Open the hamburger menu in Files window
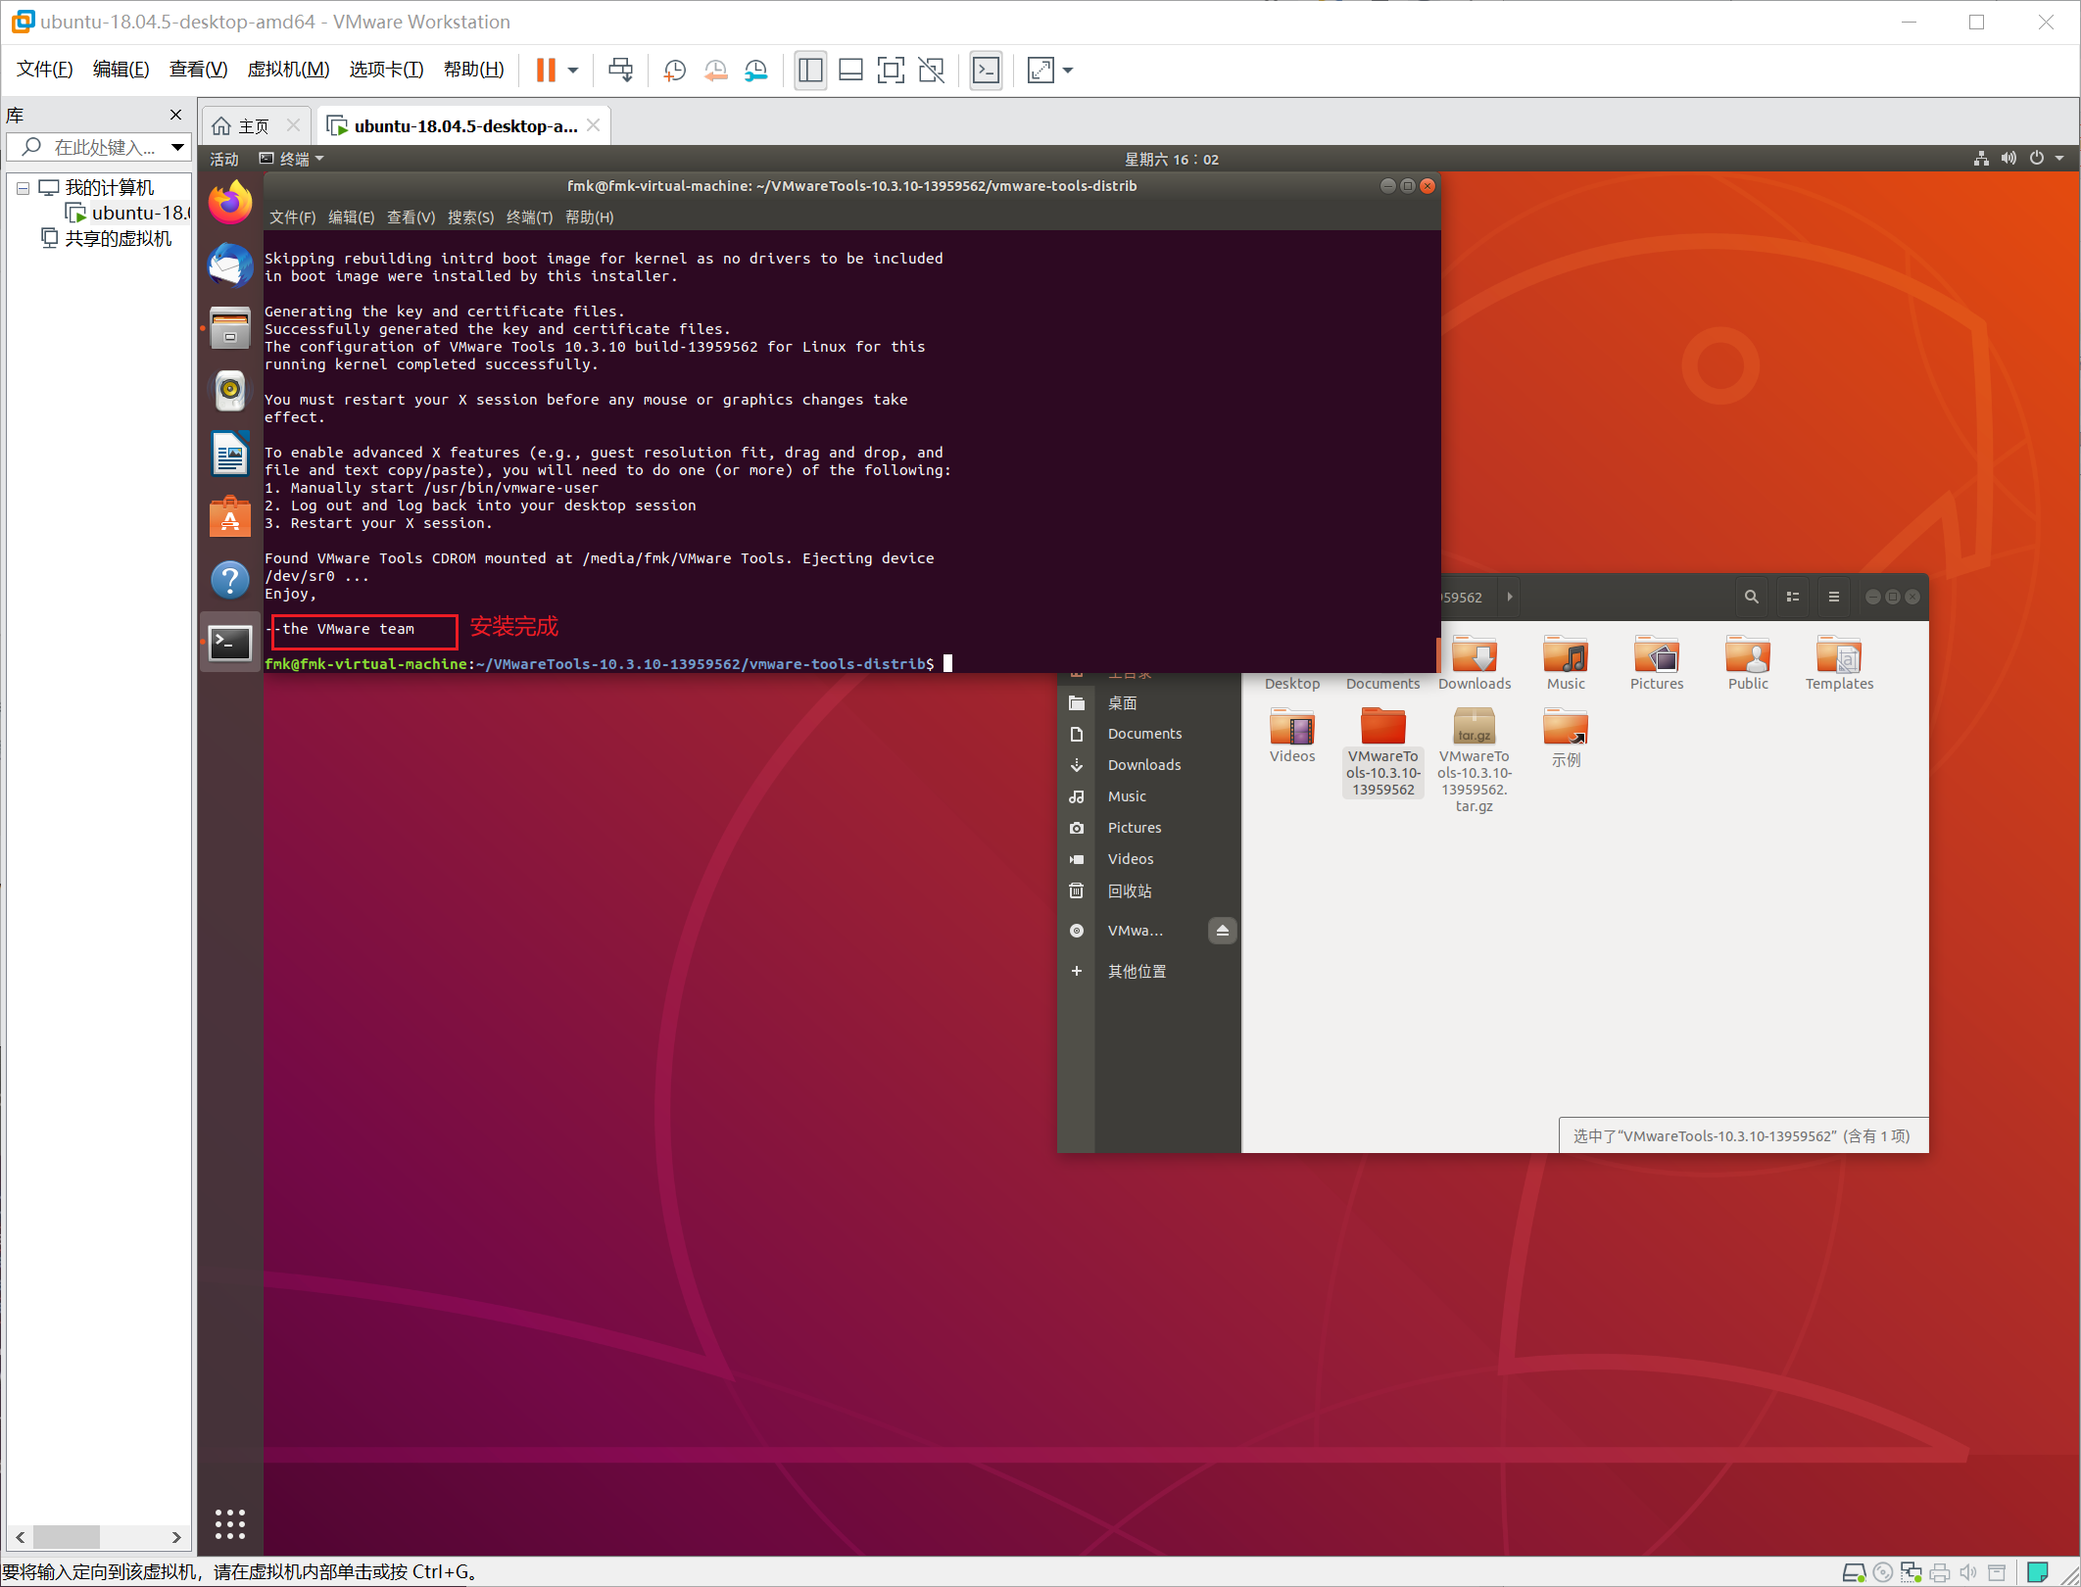This screenshot has width=2081, height=1587. [1833, 597]
